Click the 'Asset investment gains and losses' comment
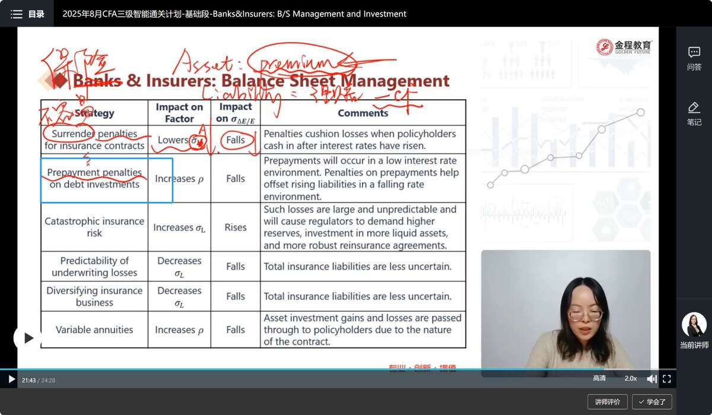The image size is (712, 415). tap(363, 330)
